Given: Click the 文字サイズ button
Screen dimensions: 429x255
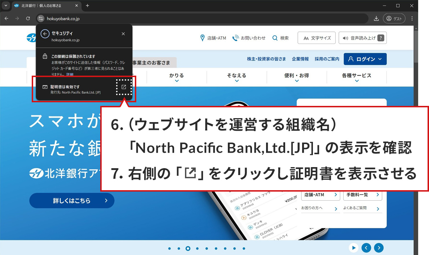Looking at the screenshot, I should pos(317,38).
